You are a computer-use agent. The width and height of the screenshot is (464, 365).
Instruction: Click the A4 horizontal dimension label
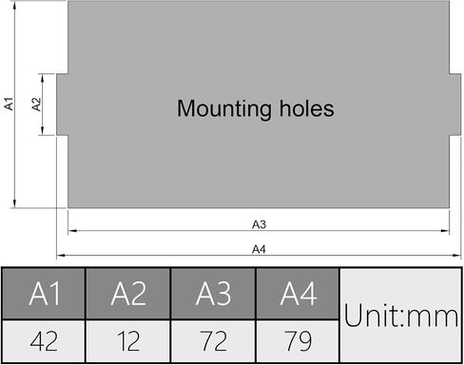(x=259, y=249)
